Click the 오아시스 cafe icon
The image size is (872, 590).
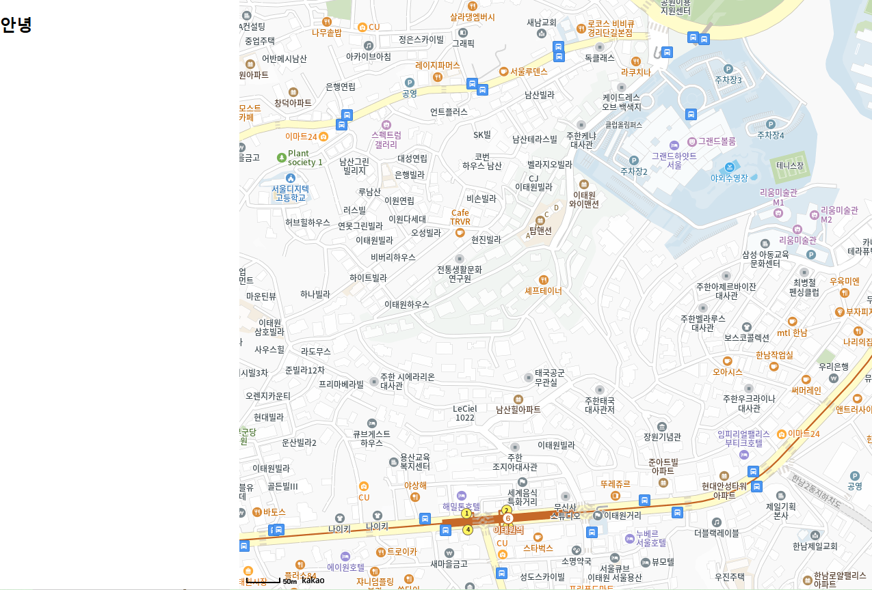[727, 361]
